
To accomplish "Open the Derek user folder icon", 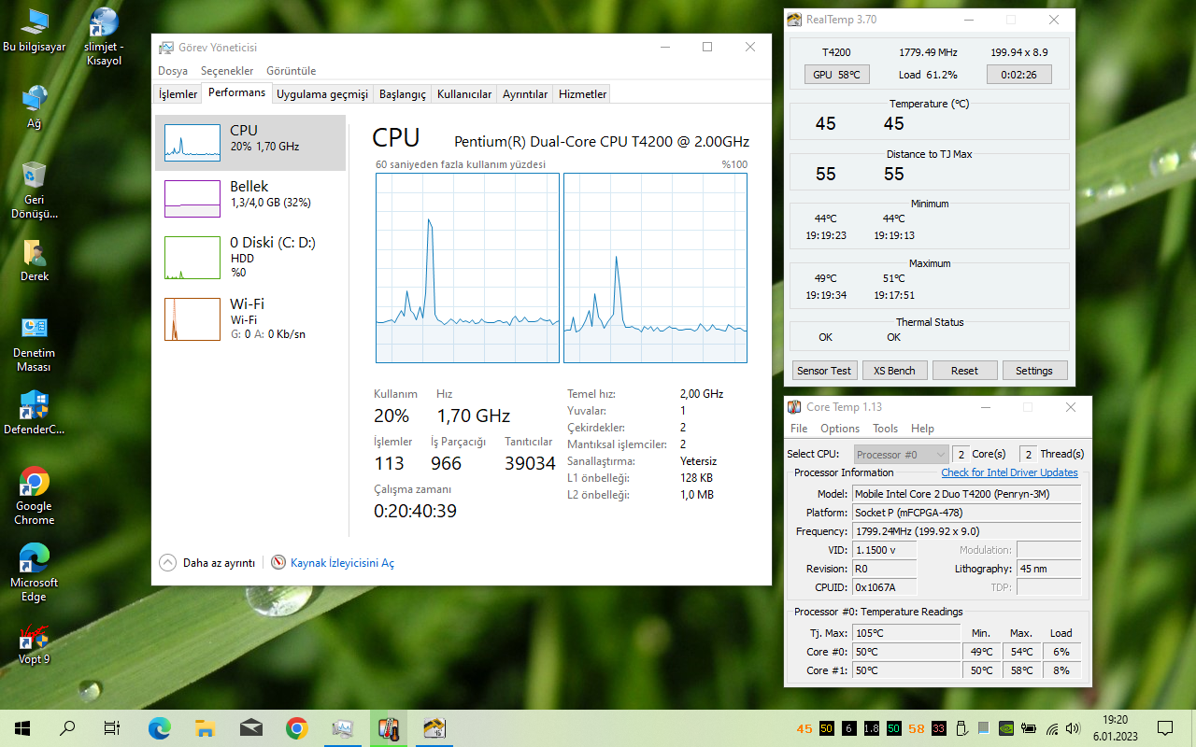I will click(35, 261).
